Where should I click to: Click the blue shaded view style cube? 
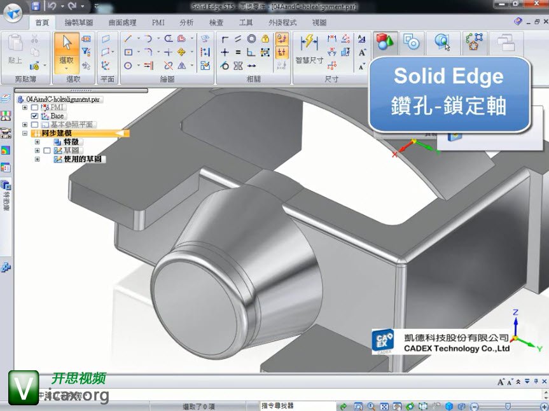click(449, 407)
